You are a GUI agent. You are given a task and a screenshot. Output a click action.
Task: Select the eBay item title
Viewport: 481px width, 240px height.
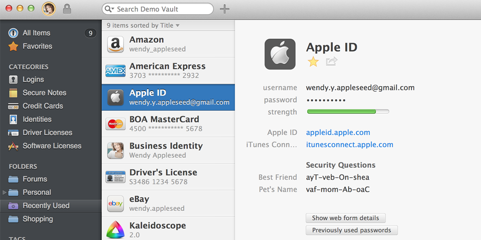point(139,199)
